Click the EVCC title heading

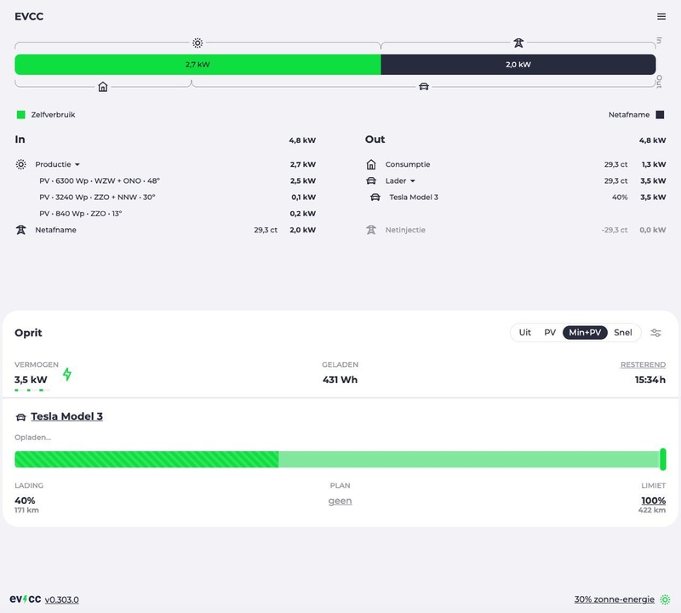(29, 16)
